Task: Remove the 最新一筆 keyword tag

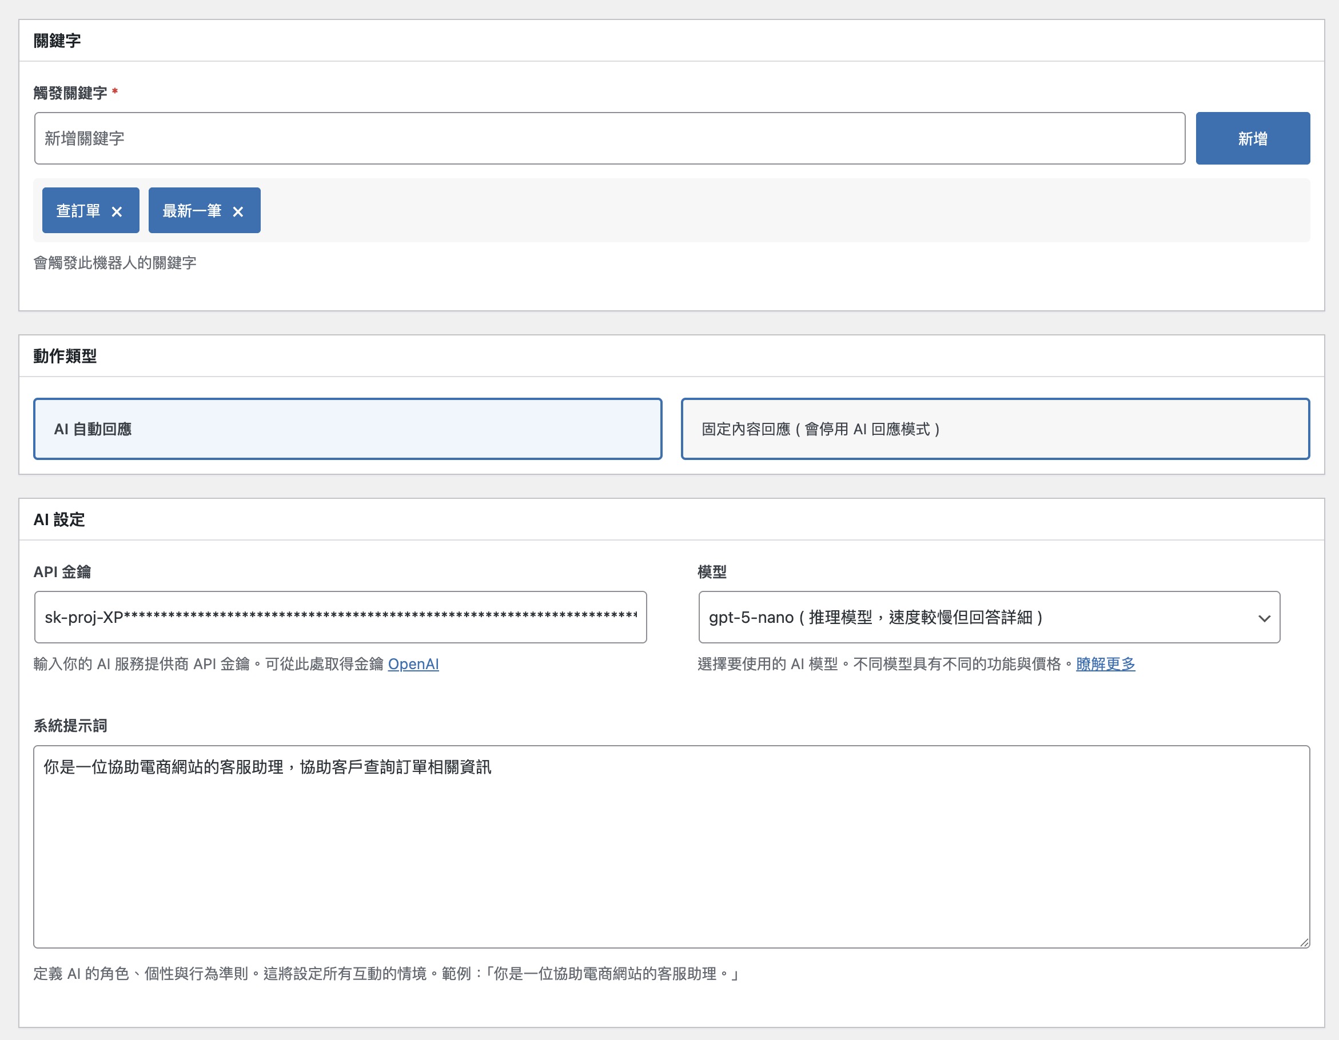Action: [238, 211]
